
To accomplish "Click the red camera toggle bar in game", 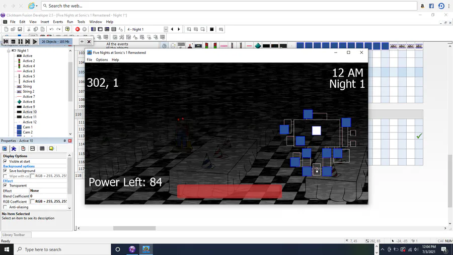I will tap(230, 192).
